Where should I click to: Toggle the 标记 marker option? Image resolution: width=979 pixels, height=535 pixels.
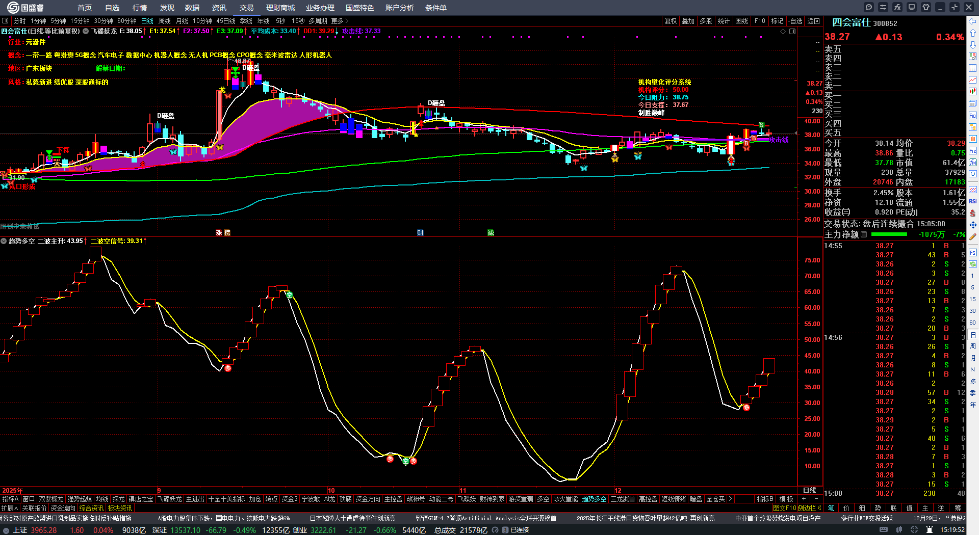click(x=777, y=21)
